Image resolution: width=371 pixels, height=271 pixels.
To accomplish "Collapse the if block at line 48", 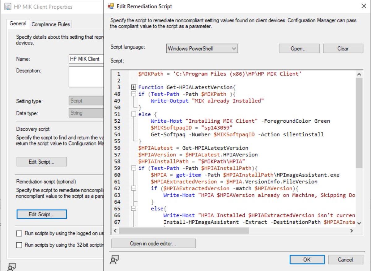I will click(134, 94).
